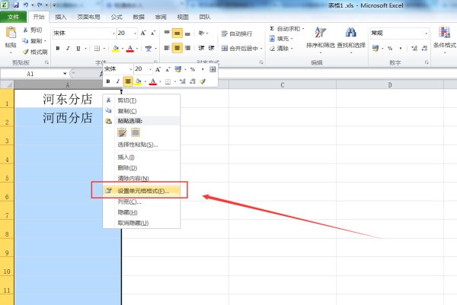Open the File (文件) tab
This screenshot has width=457, height=305.
(x=14, y=17)
